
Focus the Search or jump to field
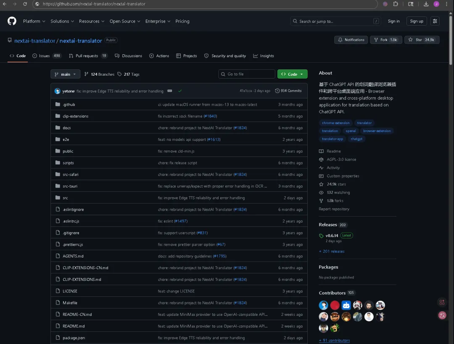tap(335, 21)
